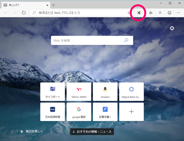Viewport: 184px width, 141px height.
Task: Open the Yahoo! JAPAN tile
Action: [79, 92]
